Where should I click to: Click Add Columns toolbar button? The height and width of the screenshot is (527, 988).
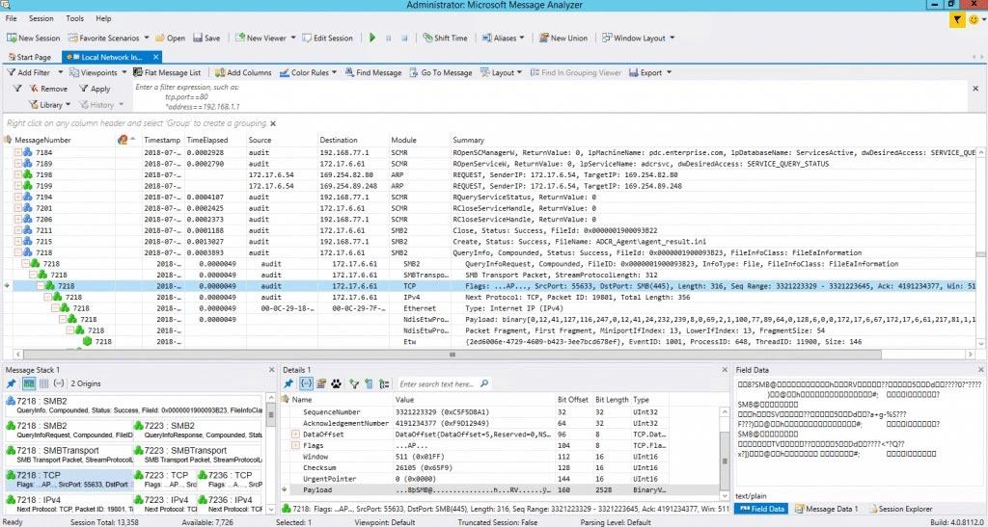click(x=243, y=73)
